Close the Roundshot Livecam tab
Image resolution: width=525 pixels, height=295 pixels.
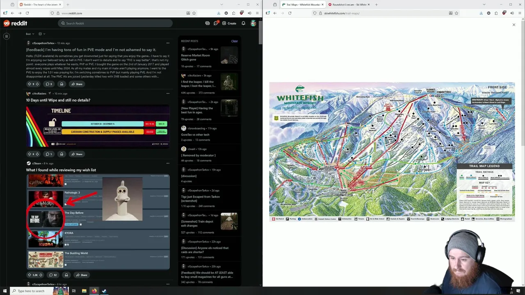tap(368, 5)
